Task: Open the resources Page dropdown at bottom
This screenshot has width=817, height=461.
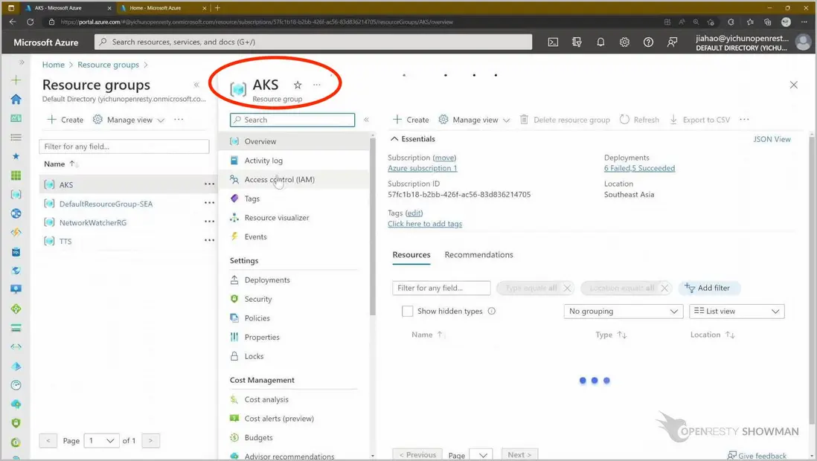Action: click(x=481, y=455)
